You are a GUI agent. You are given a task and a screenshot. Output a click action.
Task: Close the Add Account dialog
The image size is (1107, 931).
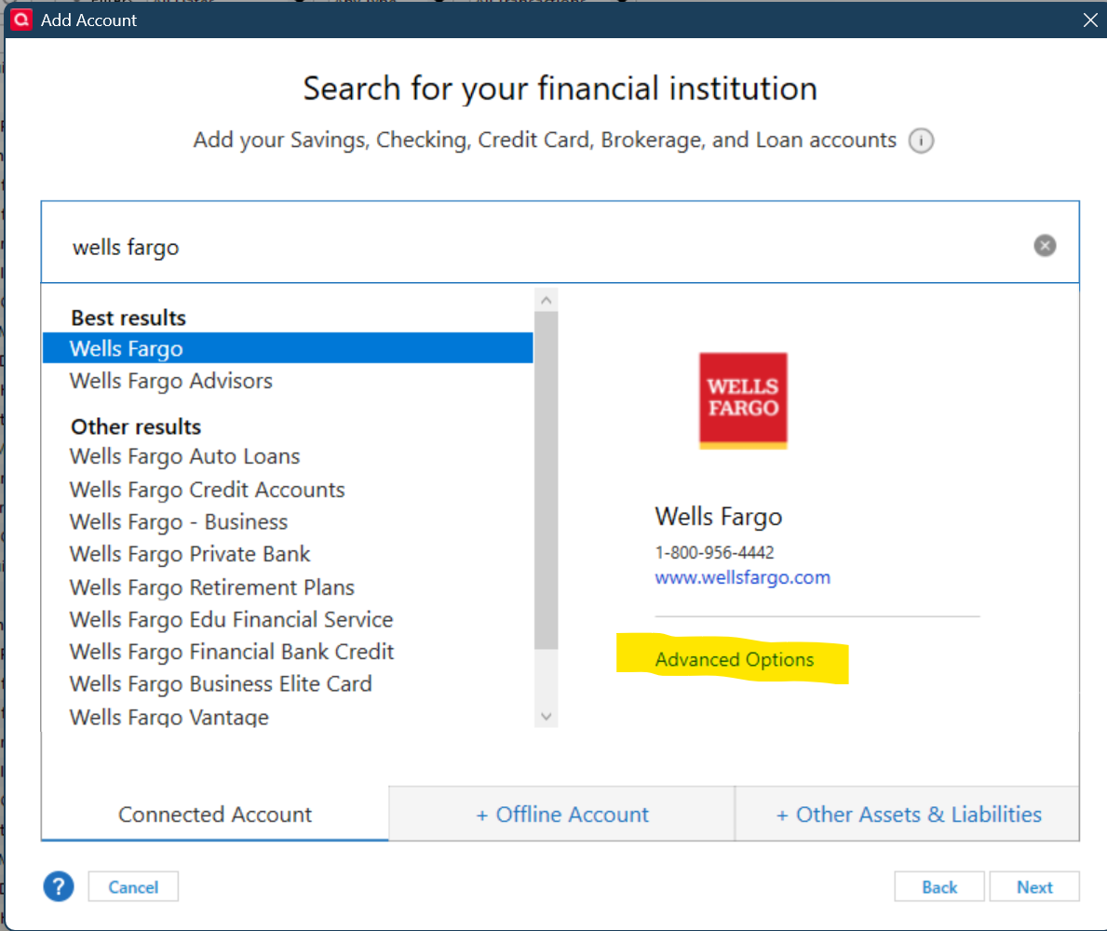tap(1090, 20)
